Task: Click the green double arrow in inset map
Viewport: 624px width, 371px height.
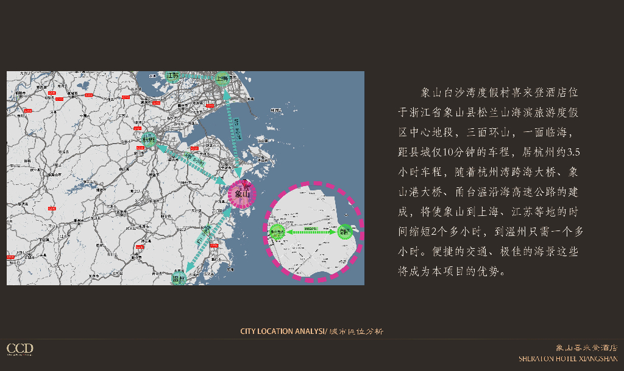Action: tap(311, 231)
